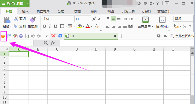The width and height of the screenshot is (195, 104).
Task: Click the Cut (剪切) scissors icon
Action: pyautogui.click(x=16, y=19)
